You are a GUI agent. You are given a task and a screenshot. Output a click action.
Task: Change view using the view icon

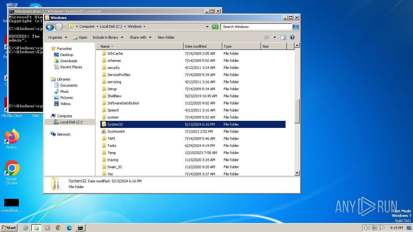pos(267,37)
